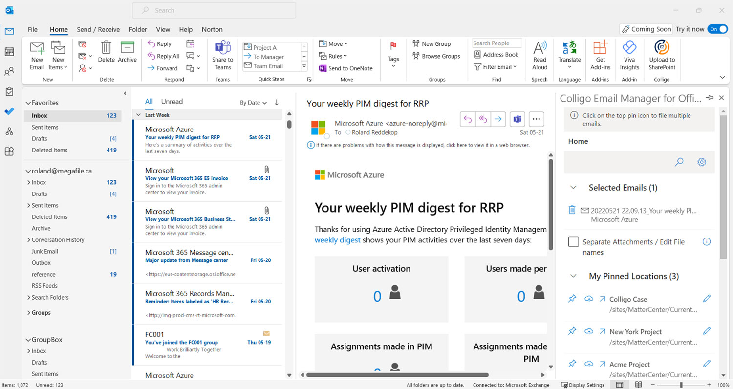Open the Norton tab

212,29
